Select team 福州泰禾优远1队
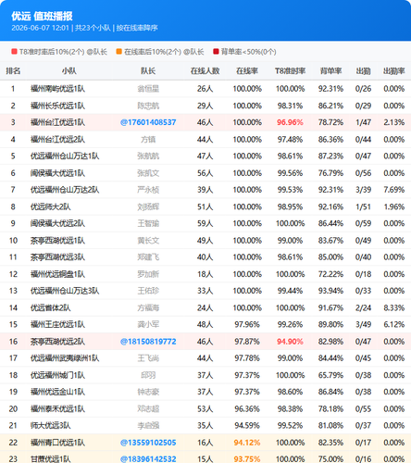The height and width of the screenshot is (463, 411). (57, 409)
